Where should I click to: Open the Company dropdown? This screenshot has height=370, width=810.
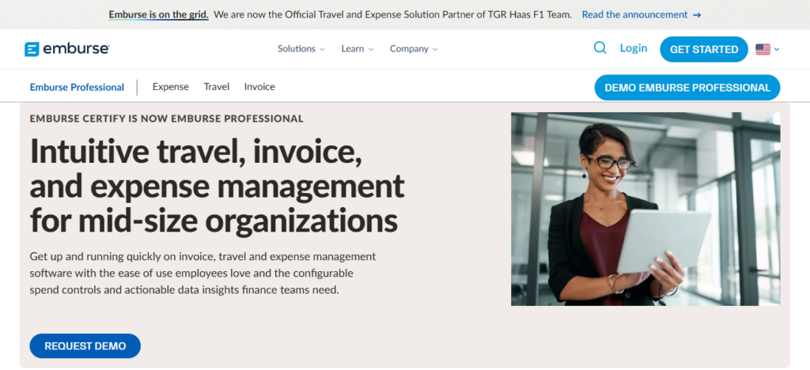coord(414,49)
